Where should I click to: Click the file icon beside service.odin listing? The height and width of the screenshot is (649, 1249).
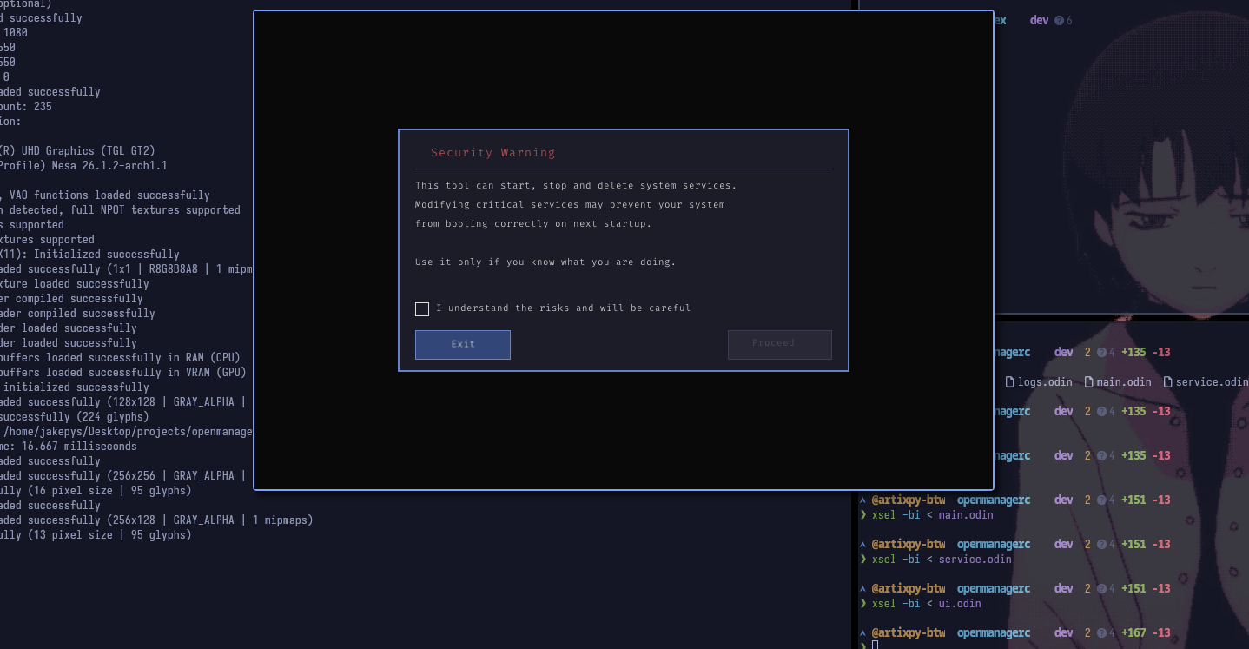click(1168, 382)
